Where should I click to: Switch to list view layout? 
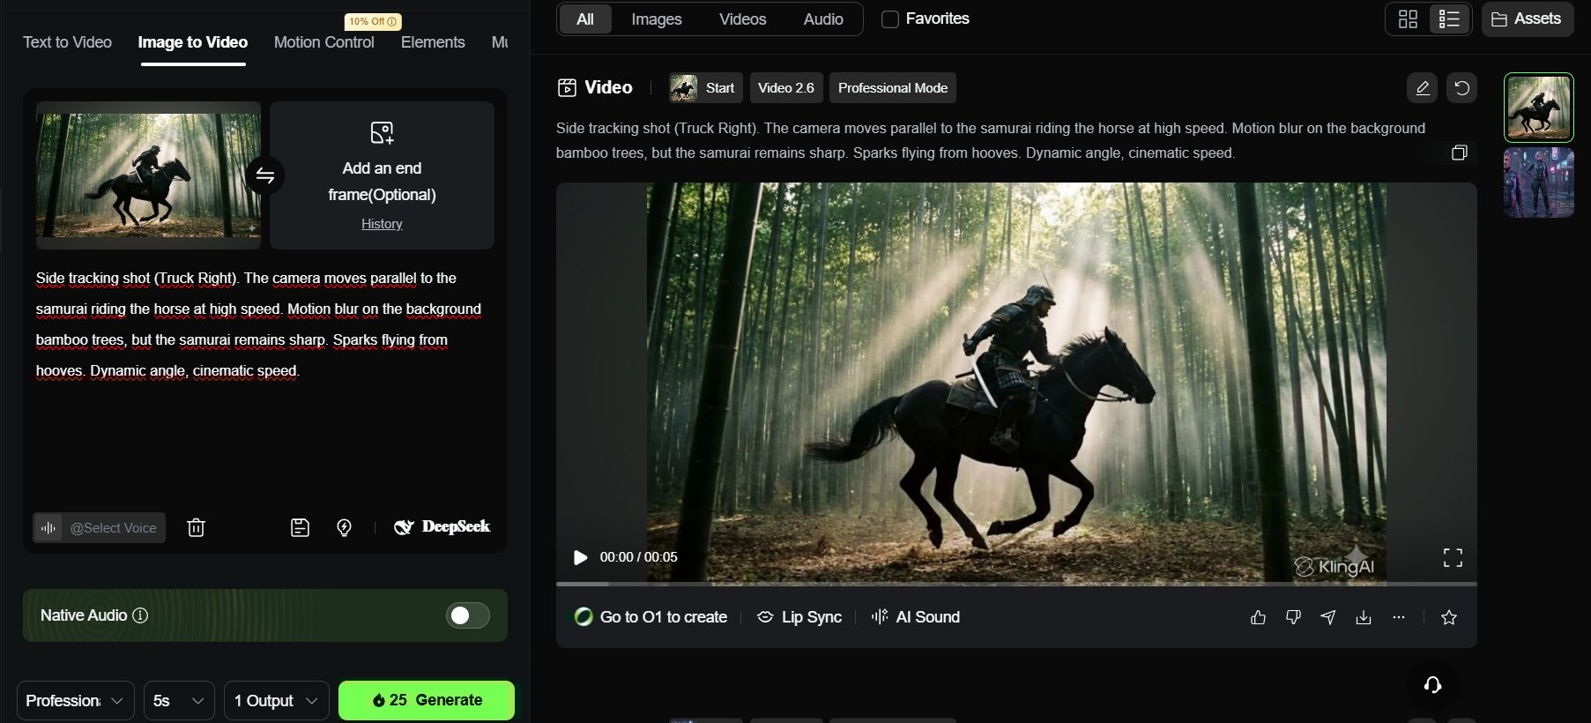1449,19
